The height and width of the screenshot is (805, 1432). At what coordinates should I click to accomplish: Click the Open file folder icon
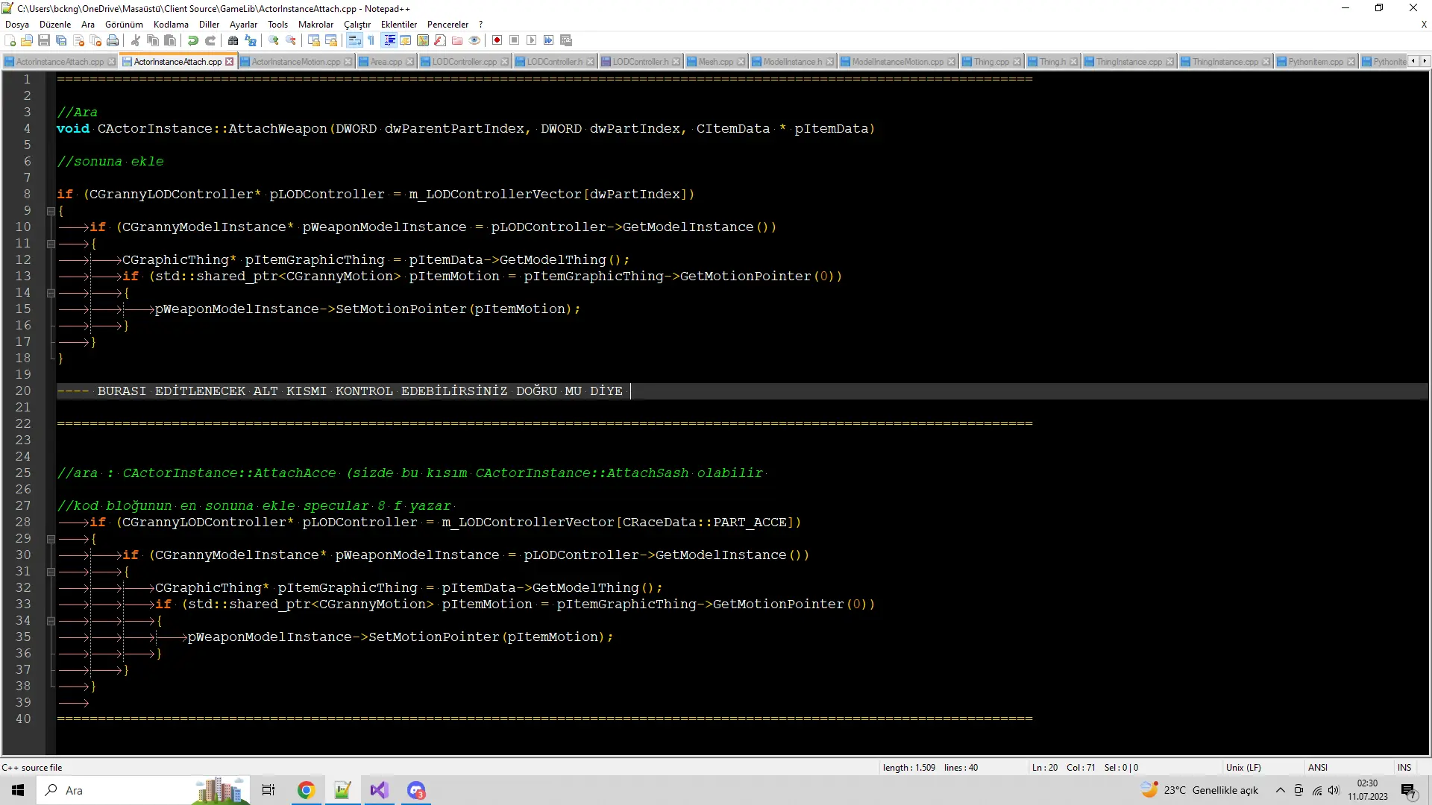(27, 40)
